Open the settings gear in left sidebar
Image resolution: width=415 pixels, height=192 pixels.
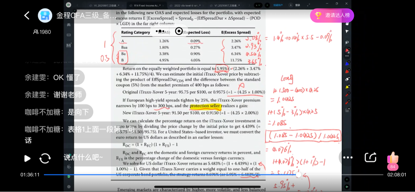click(x=68, y=187)
